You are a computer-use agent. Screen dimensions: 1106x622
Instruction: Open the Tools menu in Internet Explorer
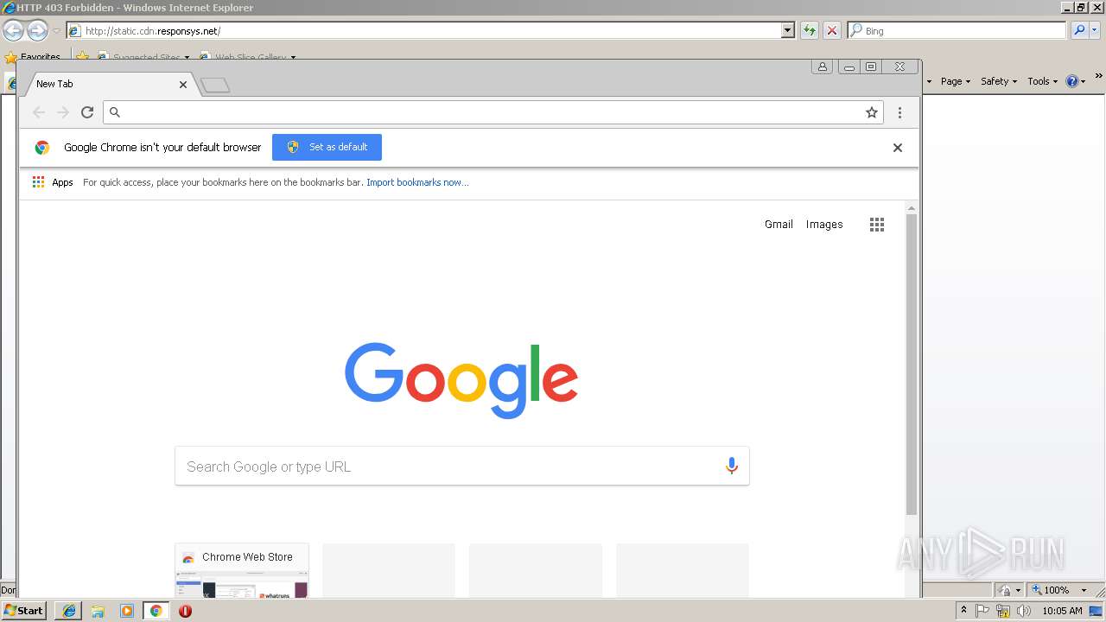click(x=1043, y=81)
